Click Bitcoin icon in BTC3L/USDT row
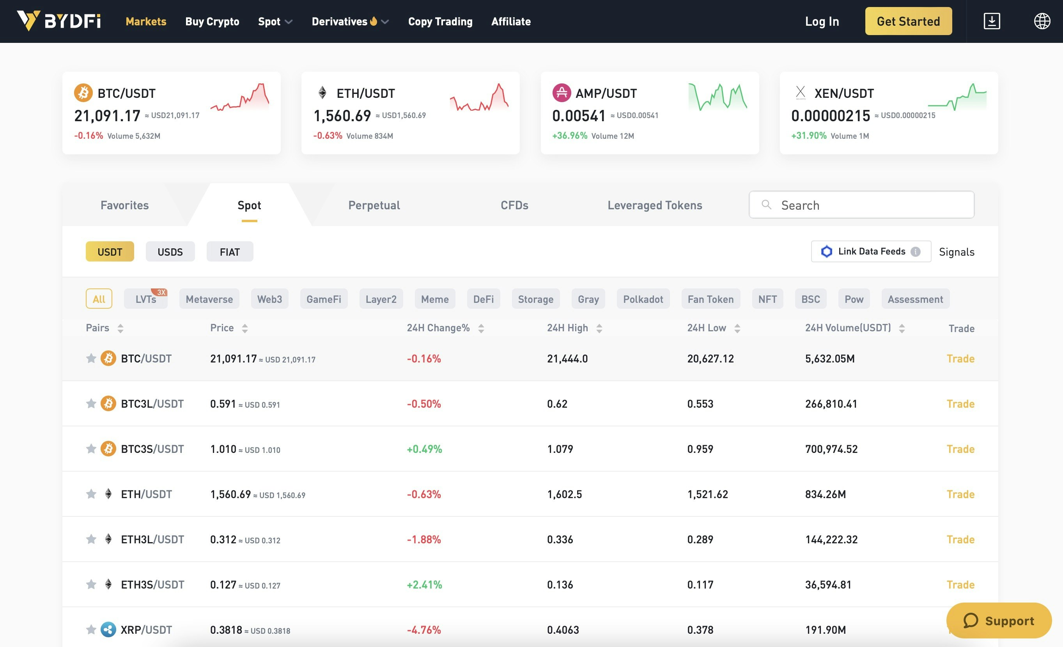The width and height of the screenshot is (1063, 647). (108, 403)
